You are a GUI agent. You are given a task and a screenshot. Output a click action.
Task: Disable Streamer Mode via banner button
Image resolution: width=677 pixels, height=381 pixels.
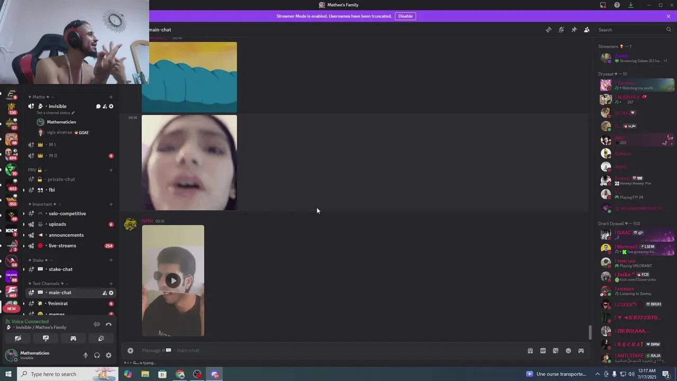[405, 16]
